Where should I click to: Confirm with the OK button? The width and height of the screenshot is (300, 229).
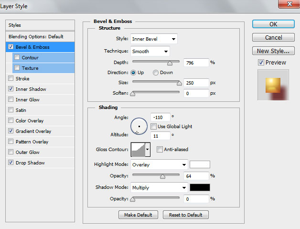273,24
